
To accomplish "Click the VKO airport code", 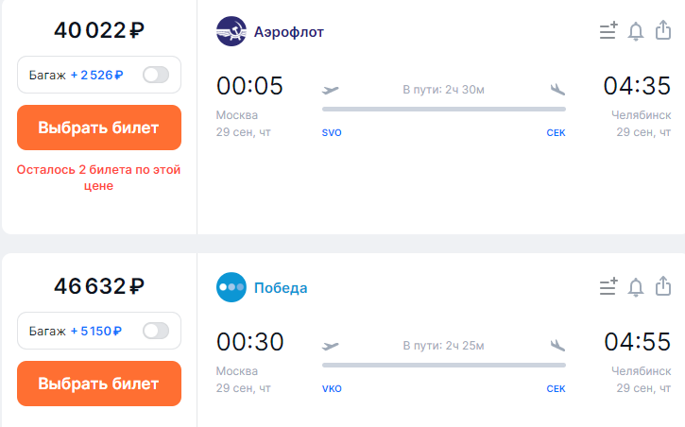I will [332, 388].
